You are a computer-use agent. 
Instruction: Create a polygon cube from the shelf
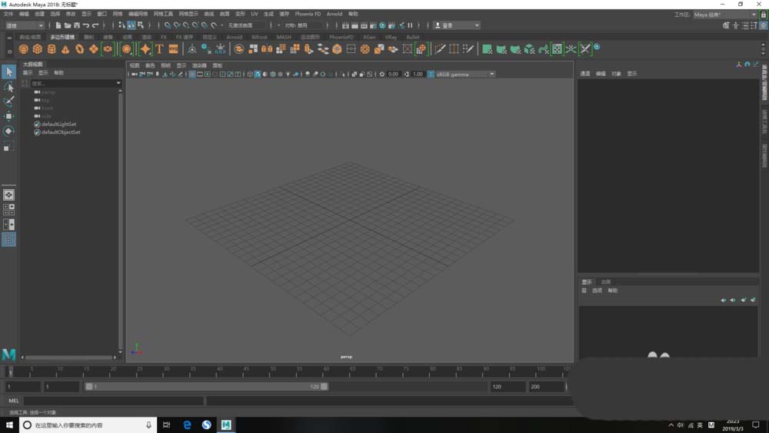pos(37,49)
